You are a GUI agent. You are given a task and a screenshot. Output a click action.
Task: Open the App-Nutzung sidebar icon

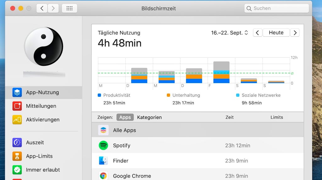[17, 92]
